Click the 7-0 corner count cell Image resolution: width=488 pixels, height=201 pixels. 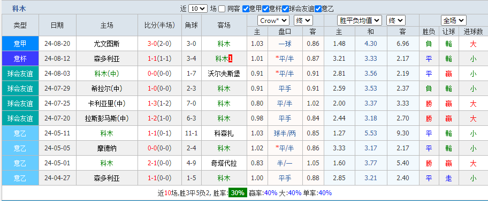pos(192,103)
